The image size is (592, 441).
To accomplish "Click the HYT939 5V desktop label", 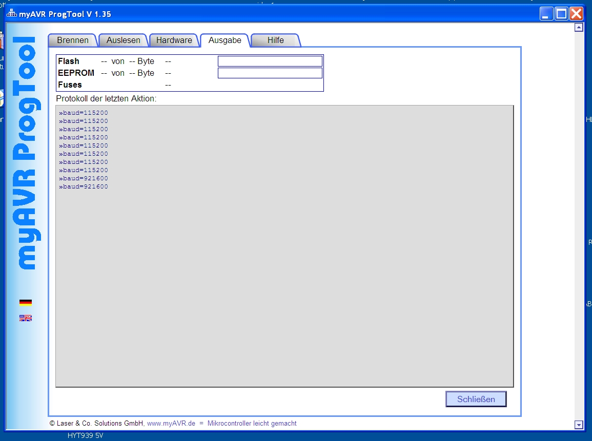I will 85,436.
